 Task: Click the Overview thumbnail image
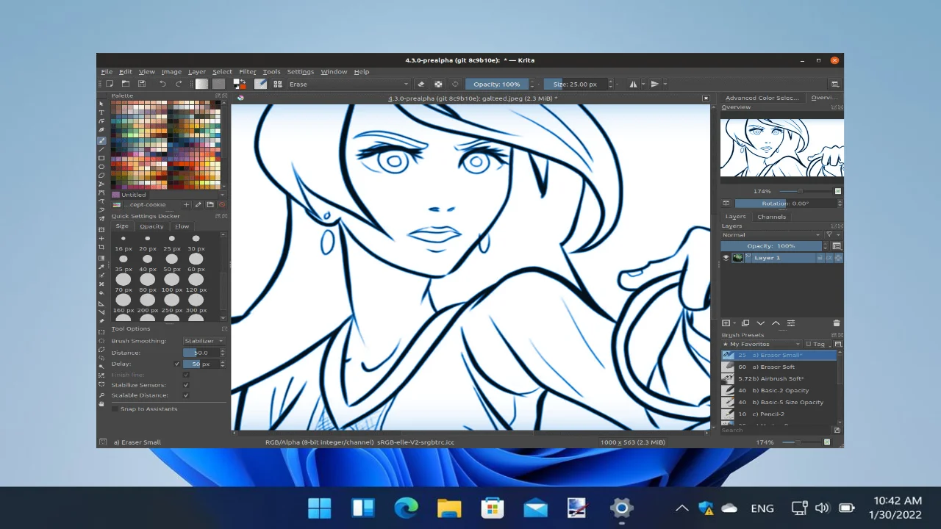(782, 147)
